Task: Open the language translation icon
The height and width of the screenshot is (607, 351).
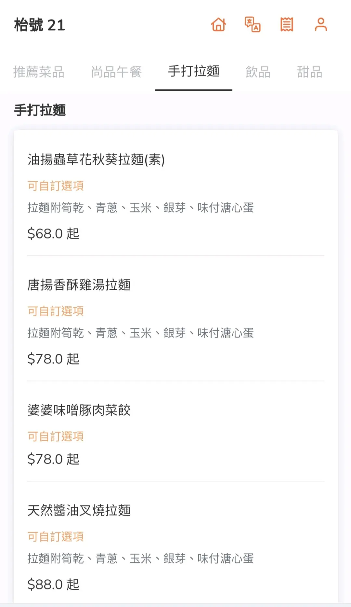Action: coord(253,25)
